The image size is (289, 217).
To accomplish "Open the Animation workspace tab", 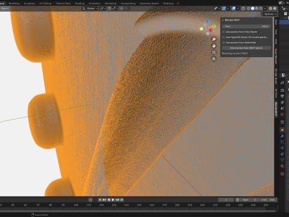I will [x=95, y=4].
